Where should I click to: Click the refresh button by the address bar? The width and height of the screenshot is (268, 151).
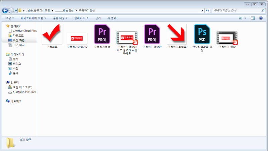tap(207, 11)
